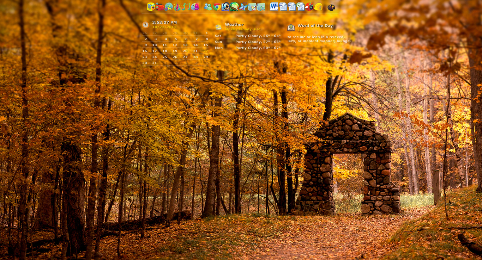The width and height of the screenshot is (482, 260).
Task: Open the folder icon decorated with flowers
Action: tap(261, 7)
